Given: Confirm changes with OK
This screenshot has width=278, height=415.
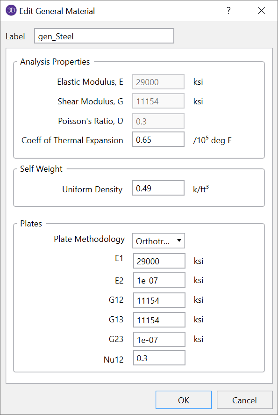Looking at the screenshot, I should point(183,400).
